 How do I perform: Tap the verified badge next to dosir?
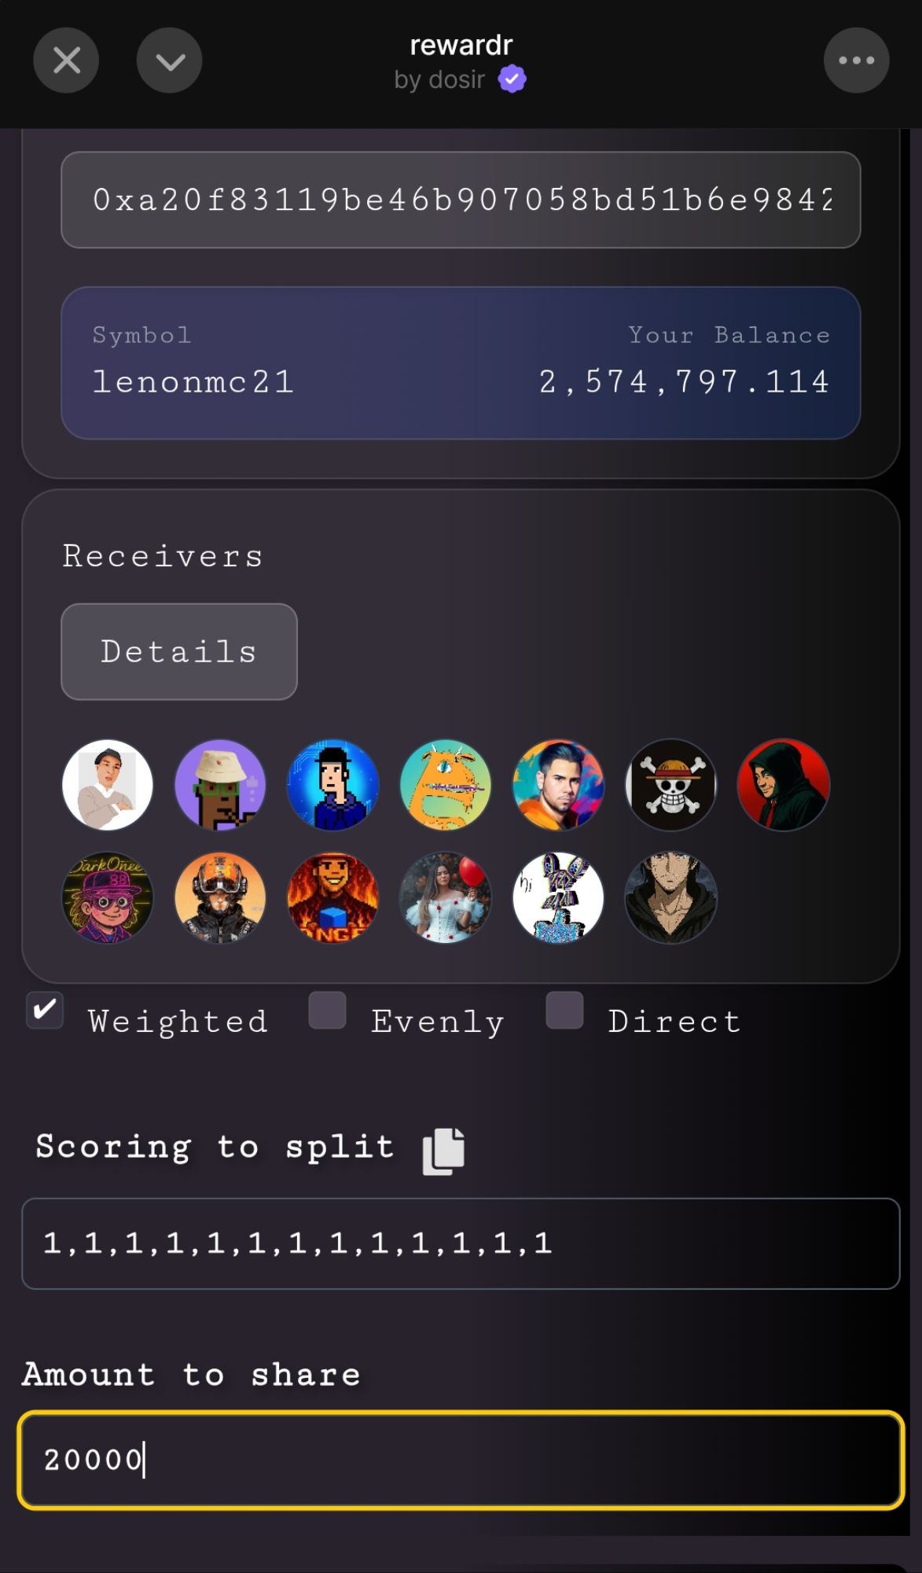(512, 79)
